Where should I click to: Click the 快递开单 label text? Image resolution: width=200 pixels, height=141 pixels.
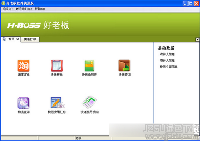(x=57, y=74)
